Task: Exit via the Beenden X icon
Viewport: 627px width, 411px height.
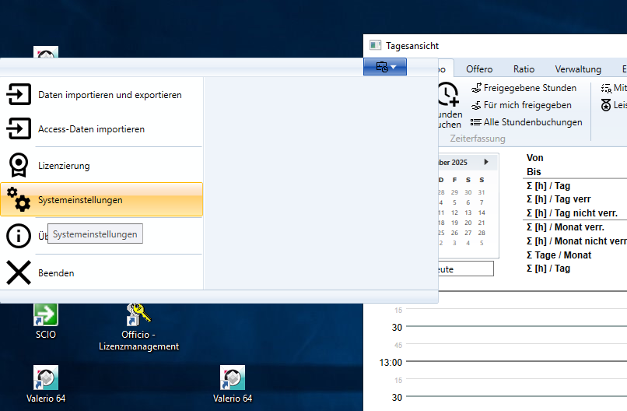Action: [x=19, y=273]
